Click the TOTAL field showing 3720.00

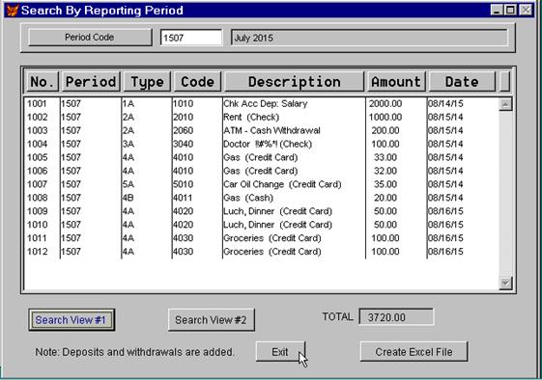pos(396,317)
